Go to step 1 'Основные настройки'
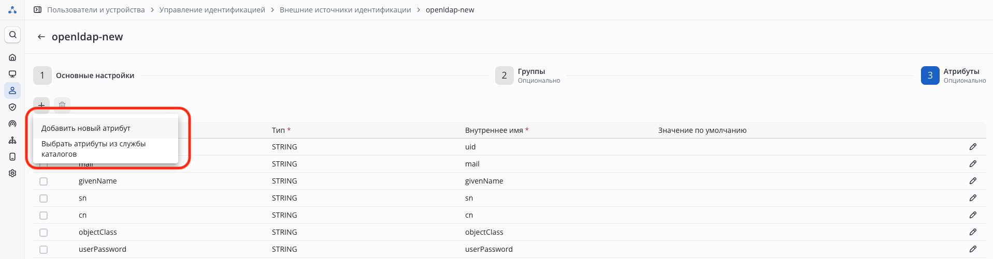Viewport: 993px width, 259px height. (x=42, y=75)
